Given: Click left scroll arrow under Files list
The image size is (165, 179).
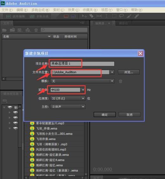Looking at the screenshot, I should (x=4, y=79).
